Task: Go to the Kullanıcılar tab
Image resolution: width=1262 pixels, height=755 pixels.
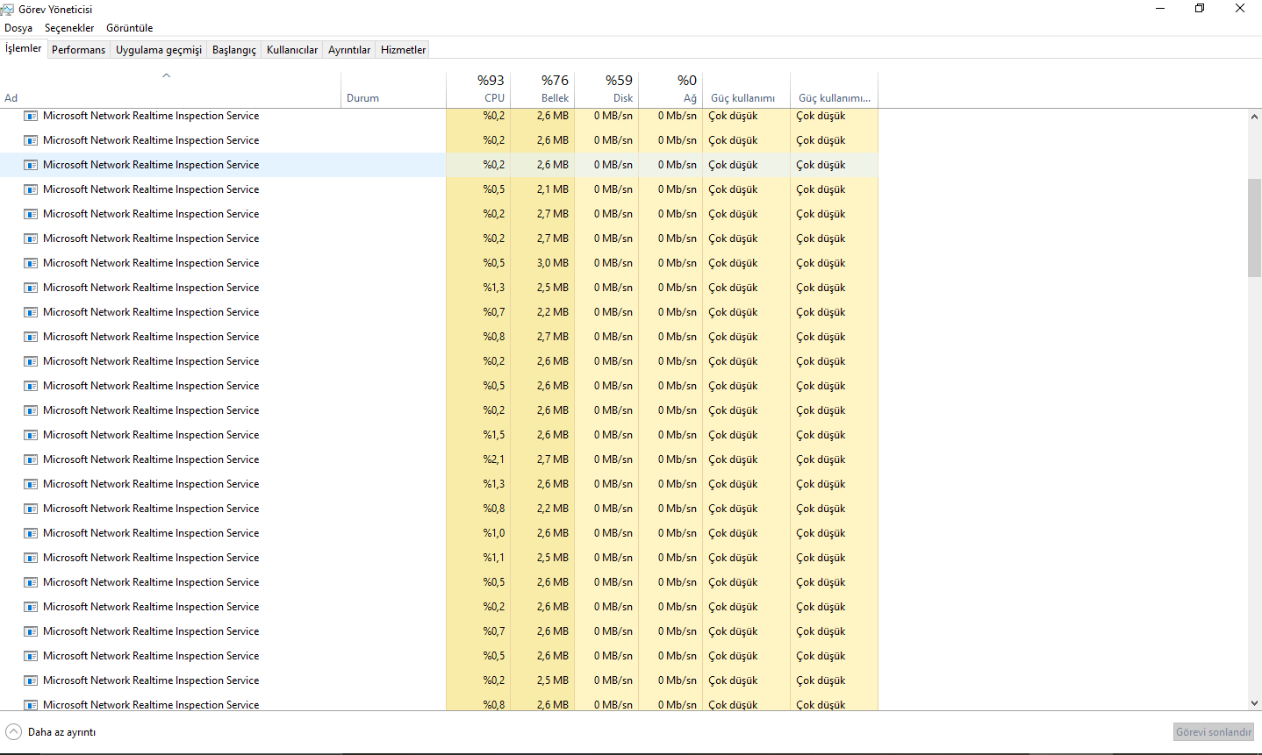Action: pyautogui.click(x=292, y=50)
